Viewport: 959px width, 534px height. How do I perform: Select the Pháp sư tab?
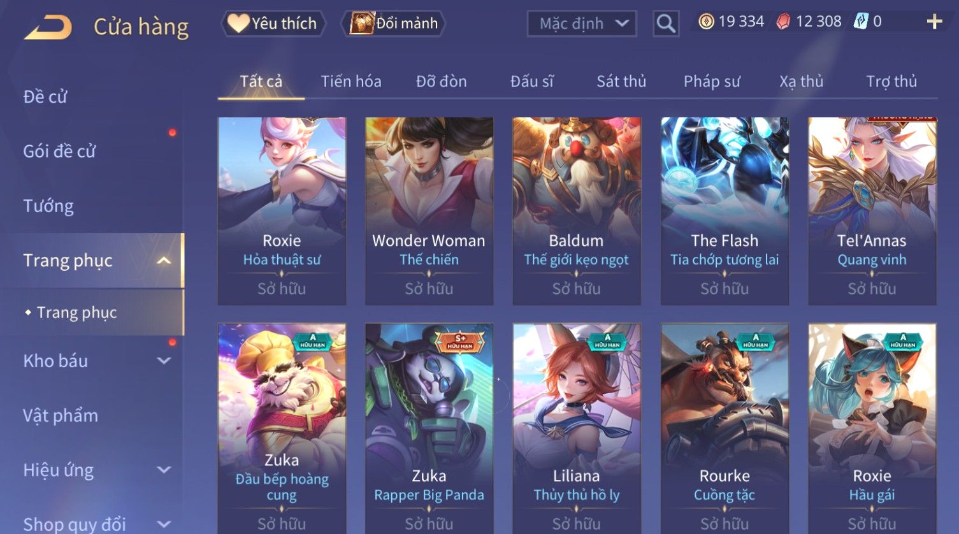(712, 82)
